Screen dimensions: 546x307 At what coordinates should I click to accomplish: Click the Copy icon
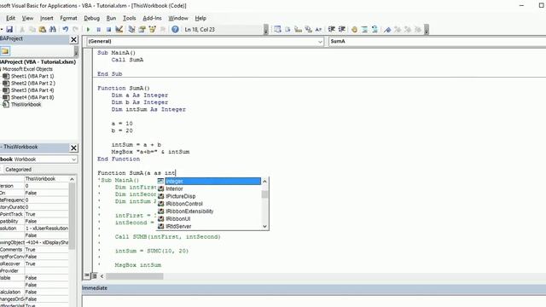32,30
